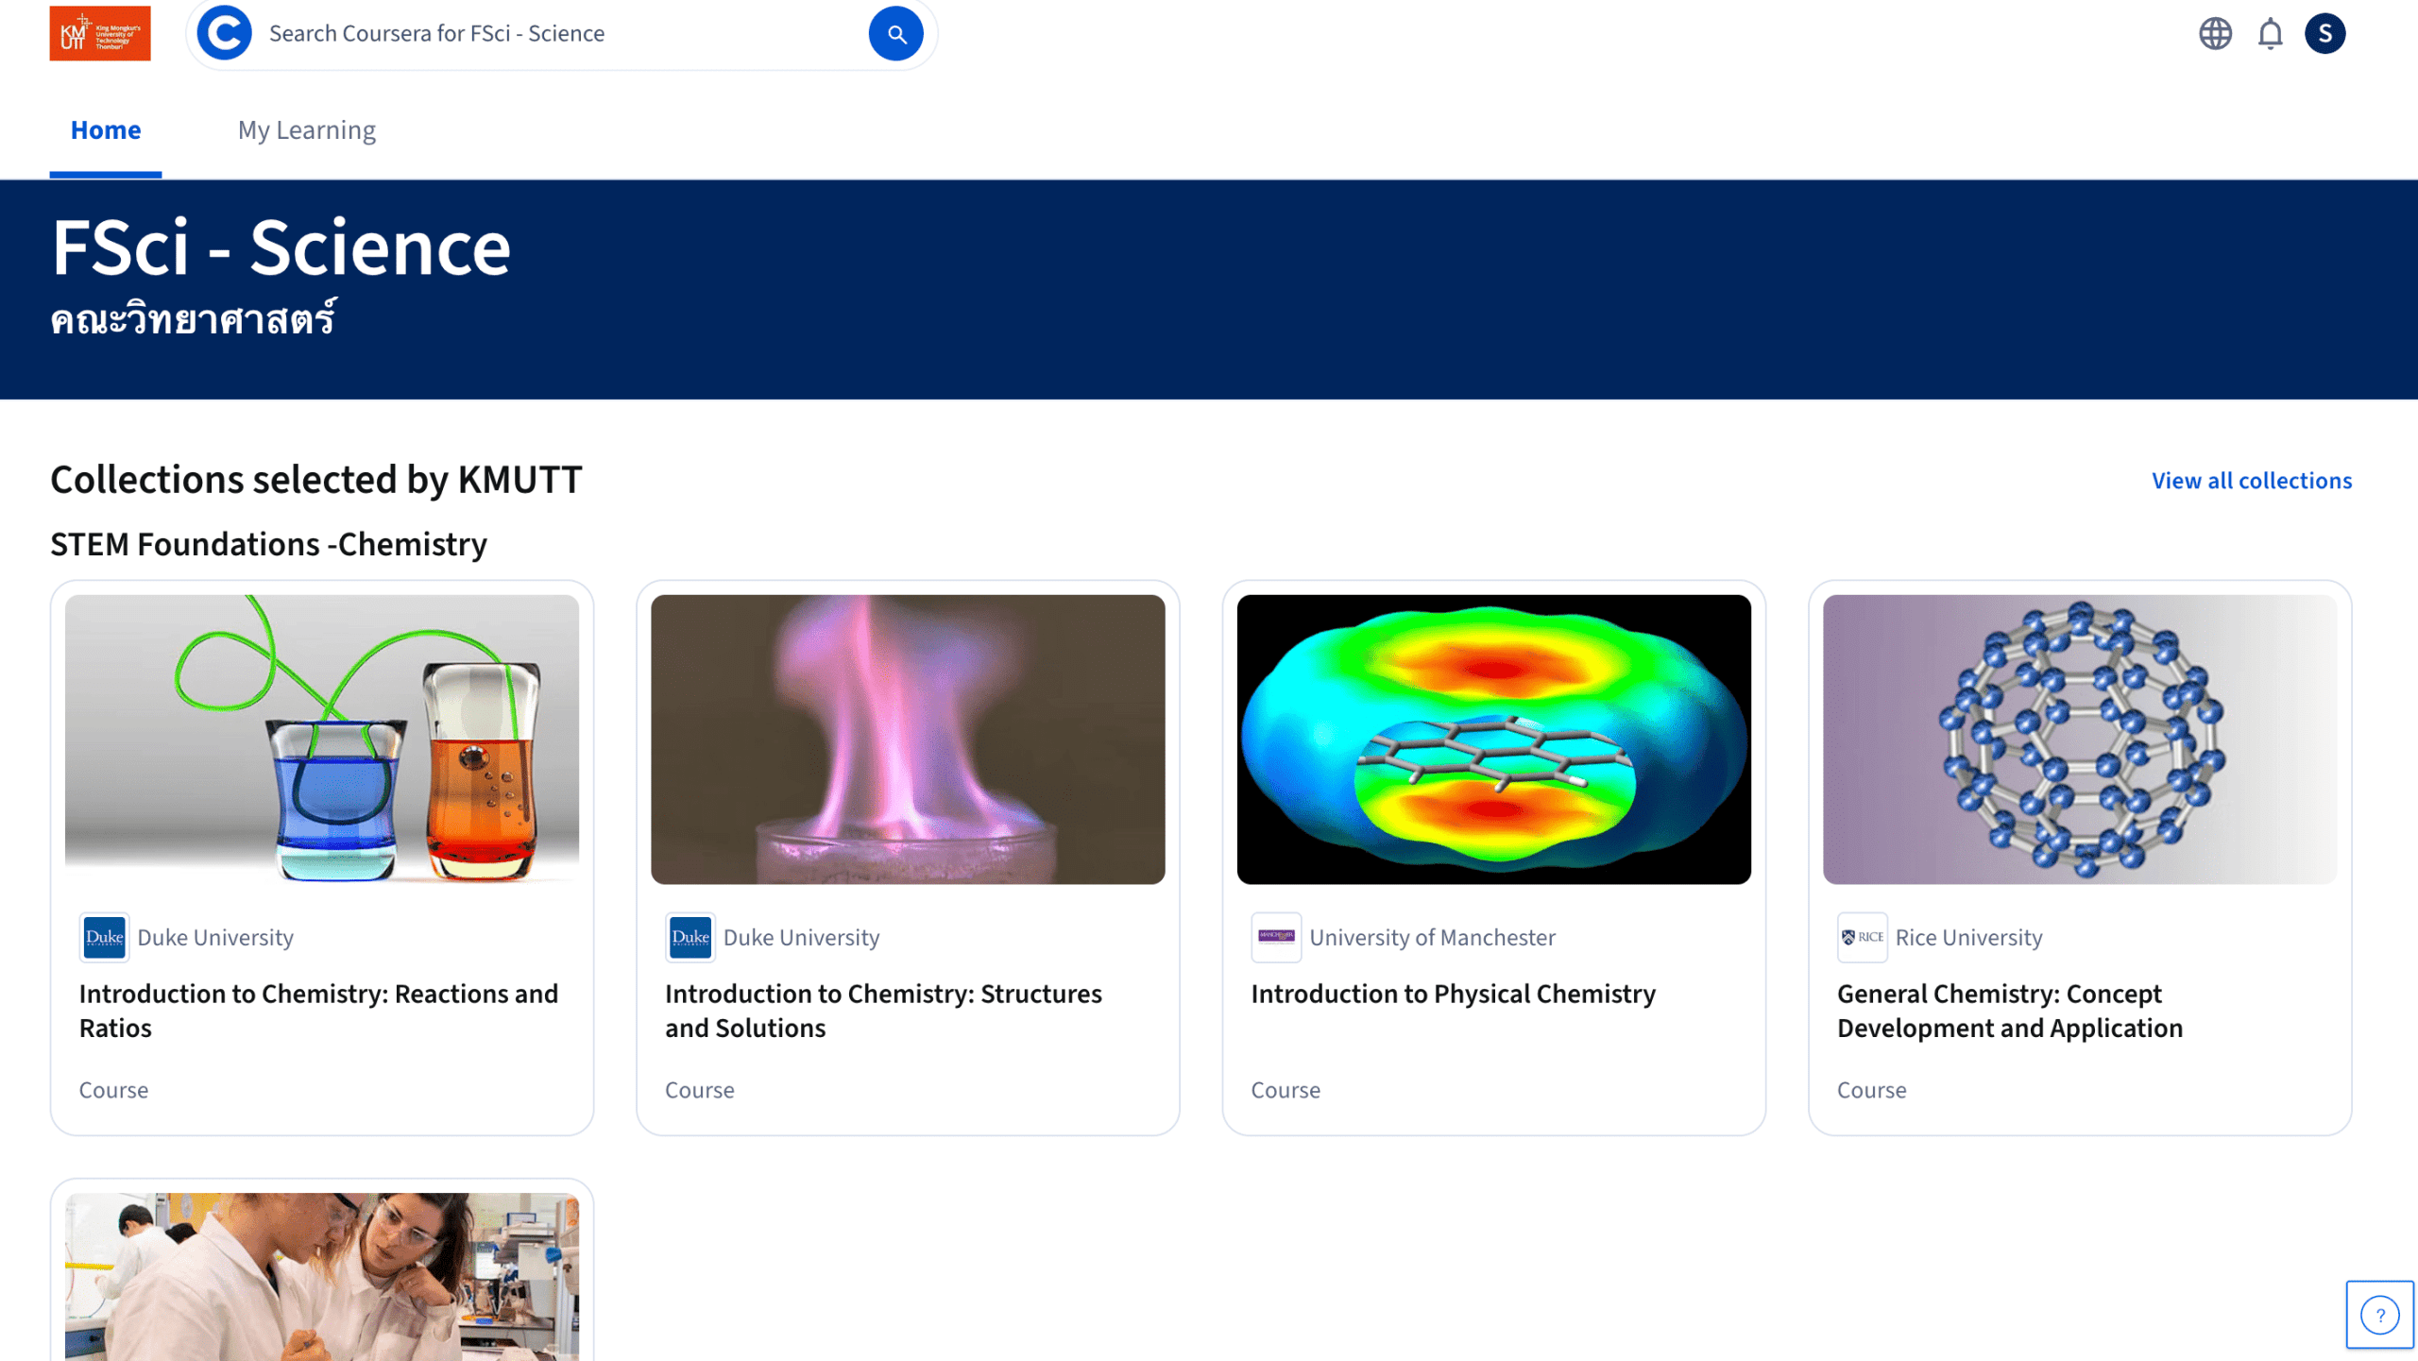Click the beakers thumbnail image
This screenshot has width=2418, height=1361.
point(322,740)
